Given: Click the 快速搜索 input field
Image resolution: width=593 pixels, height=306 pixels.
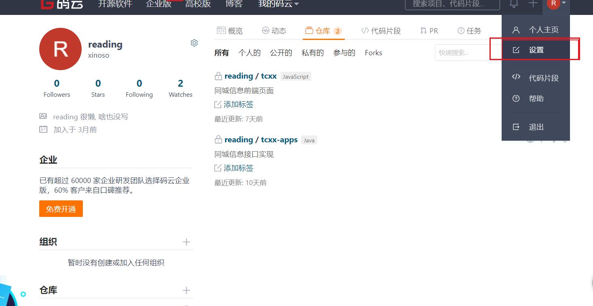Looking at the screenshot, I should tap(461, 52).
